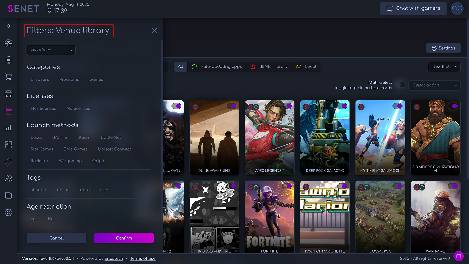Screen dimensions: 469x264
Task: Open the computers map sidebar icon
Action: point(8,43)
